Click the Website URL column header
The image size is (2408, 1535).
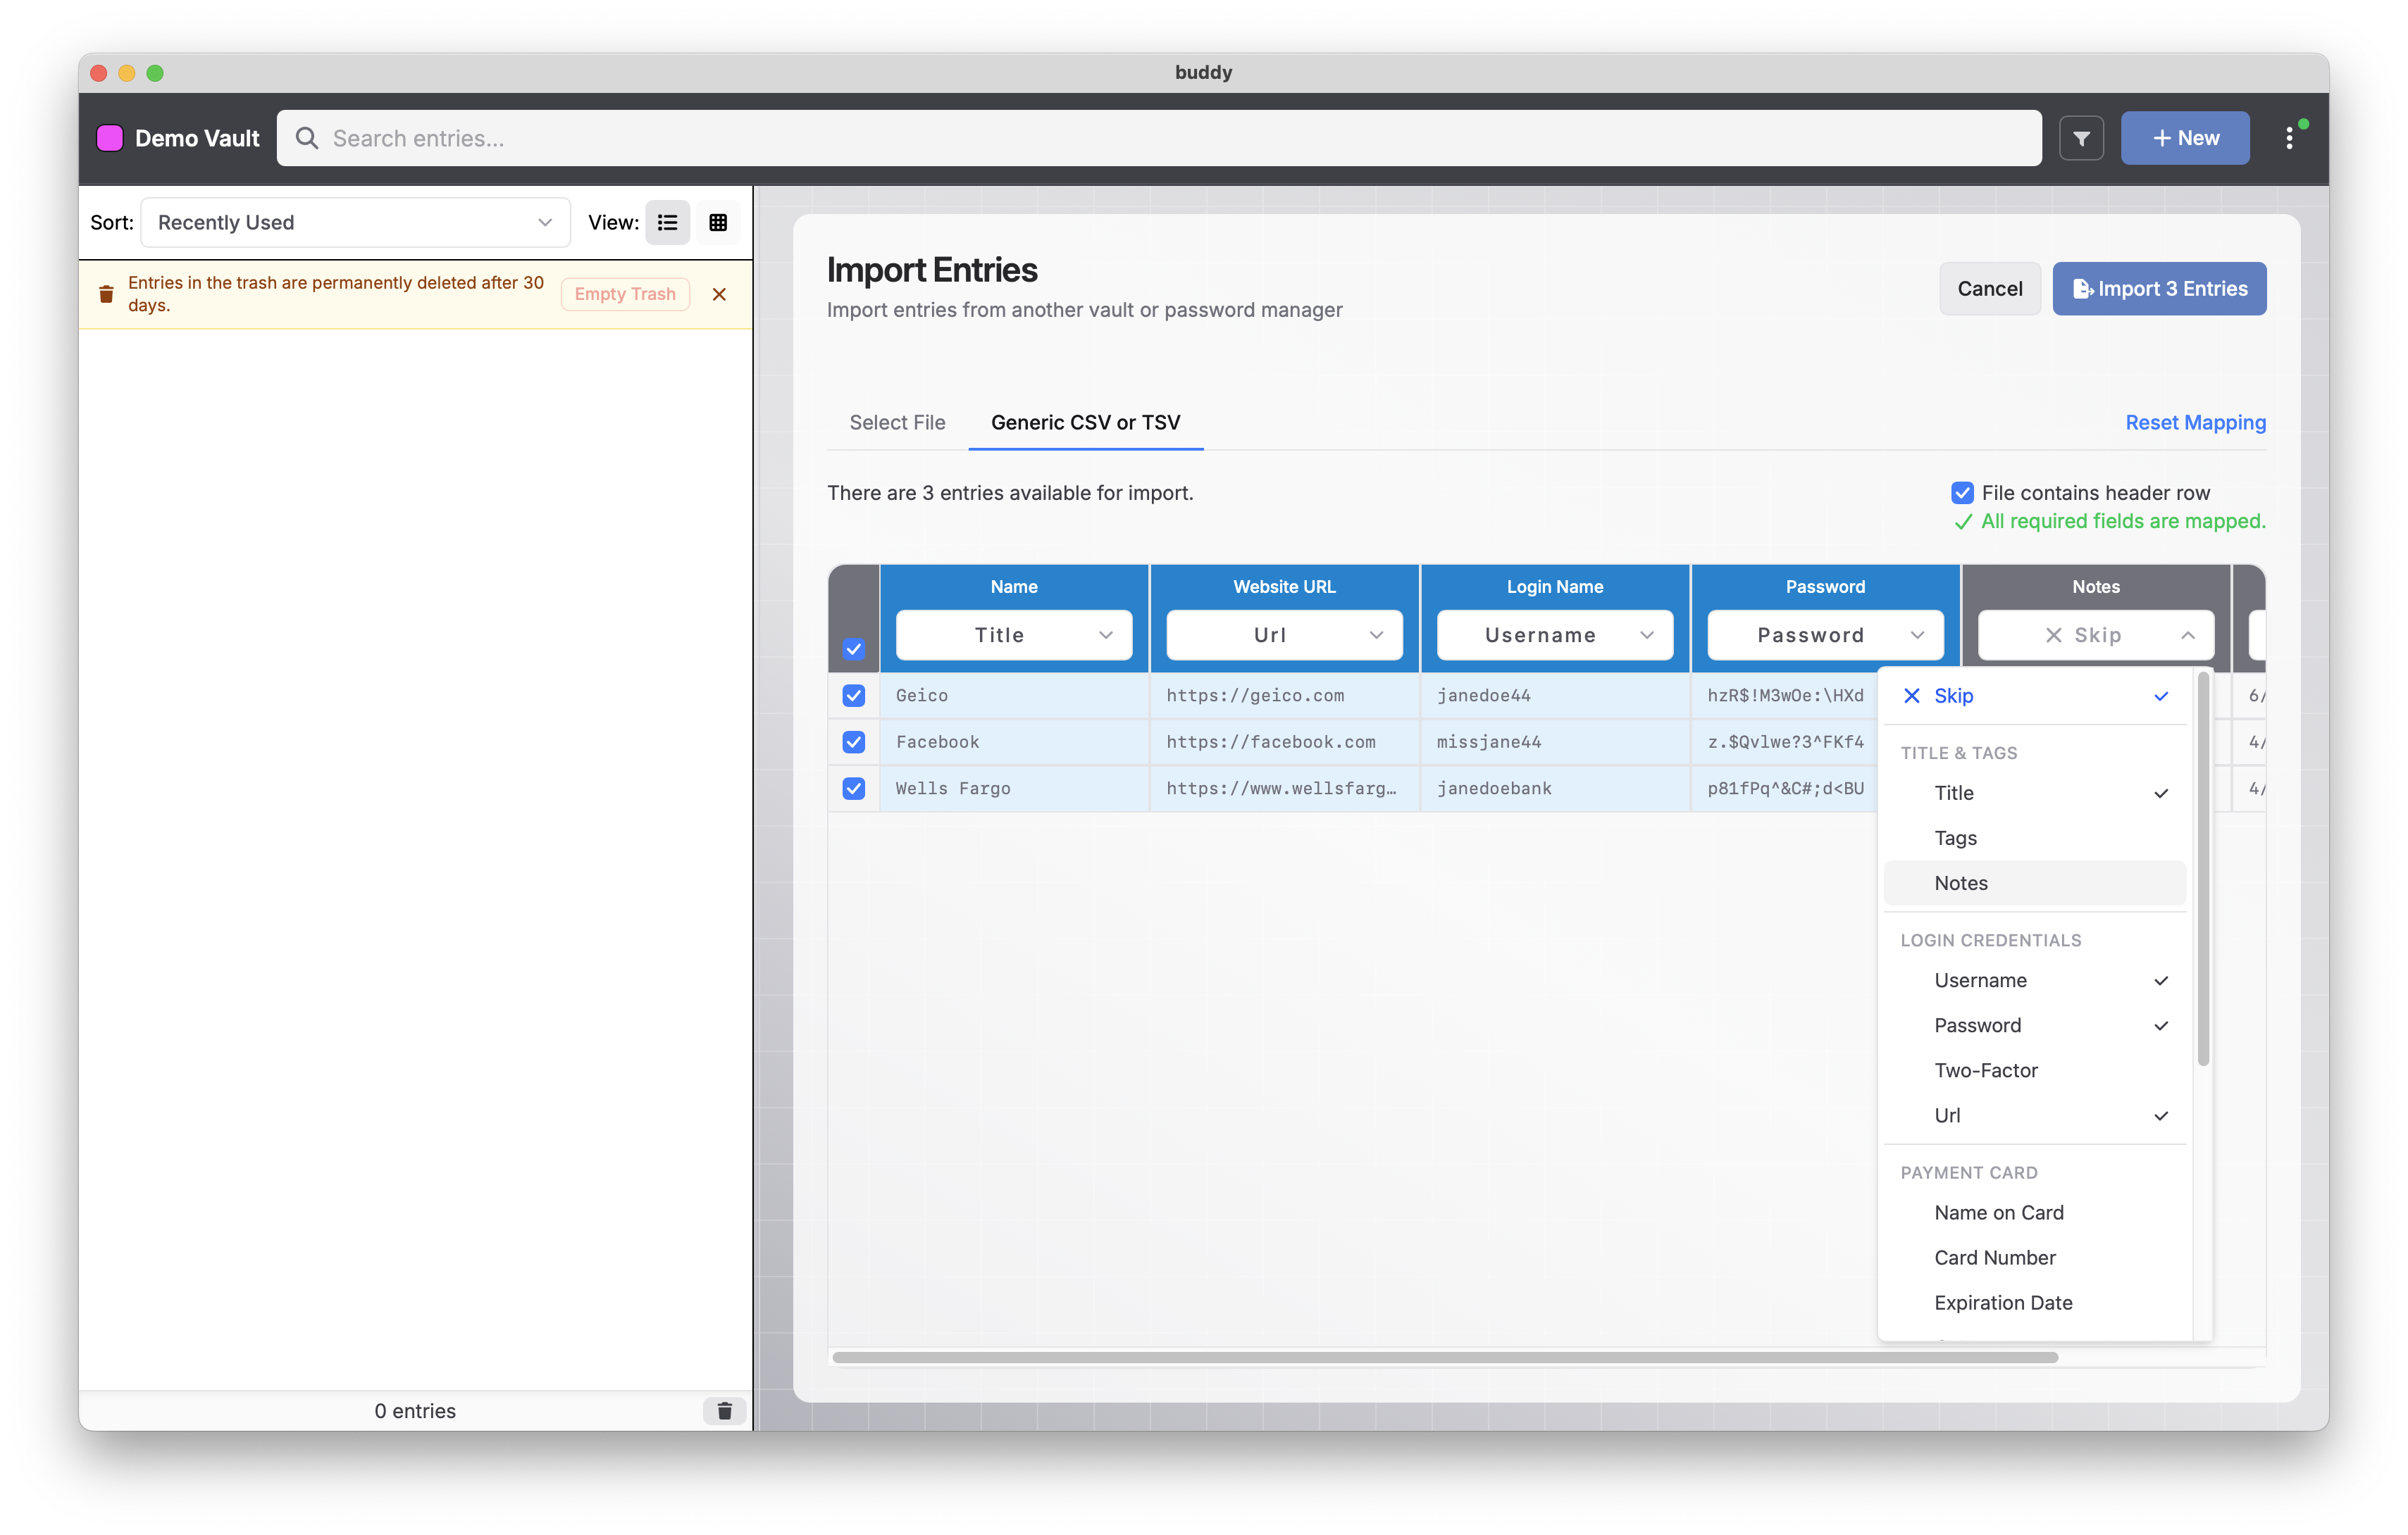(1284, 587)
